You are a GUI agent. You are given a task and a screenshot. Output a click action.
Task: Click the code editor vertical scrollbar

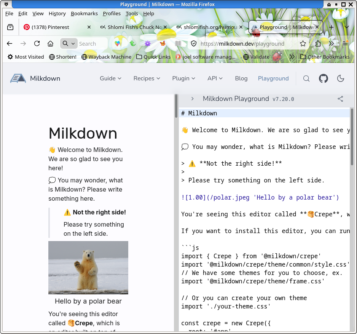click(352, 137)
